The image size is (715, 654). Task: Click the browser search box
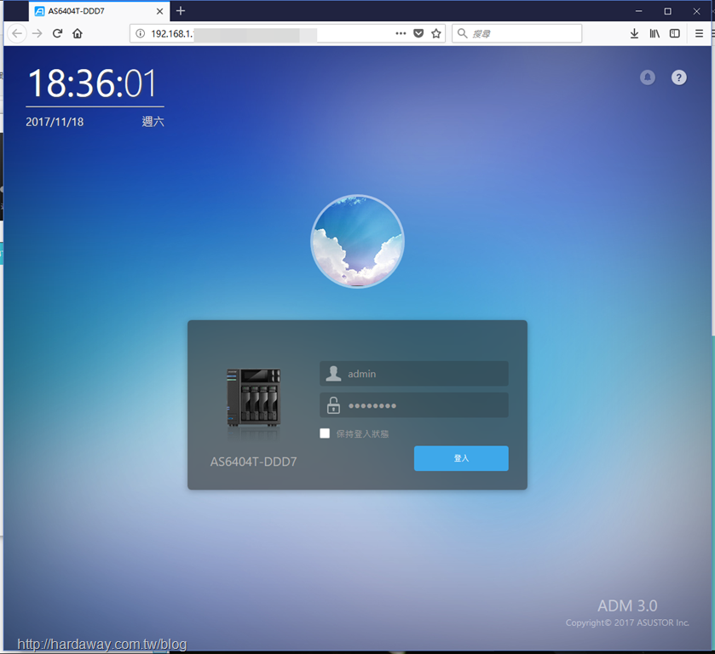(x=516, y=33)
